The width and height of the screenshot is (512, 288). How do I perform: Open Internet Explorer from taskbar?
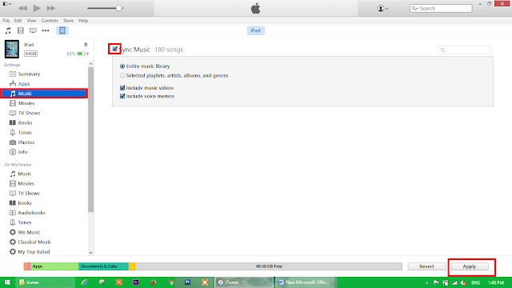tap(84, 282)
